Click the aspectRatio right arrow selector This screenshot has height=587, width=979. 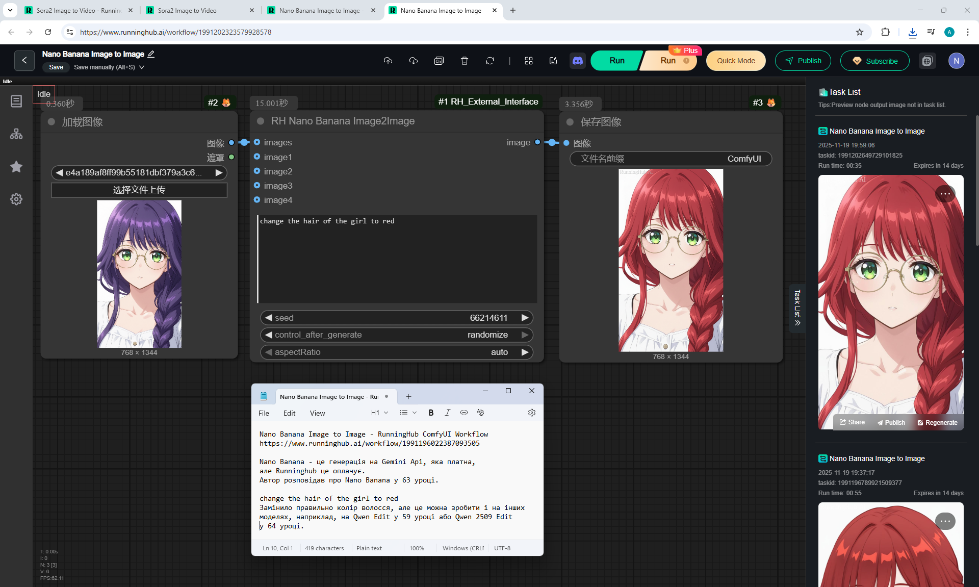click(x=525, y=352)
